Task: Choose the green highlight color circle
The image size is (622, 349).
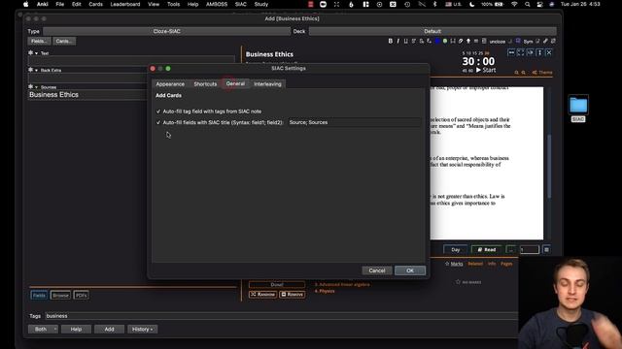Action: (445, 41)
